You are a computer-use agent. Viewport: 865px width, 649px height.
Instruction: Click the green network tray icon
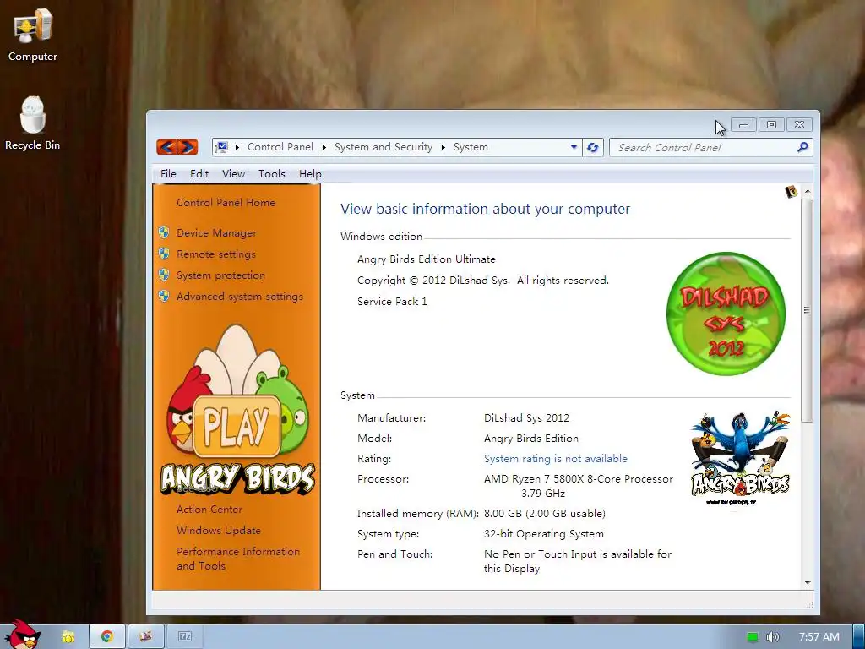(753, 637)
